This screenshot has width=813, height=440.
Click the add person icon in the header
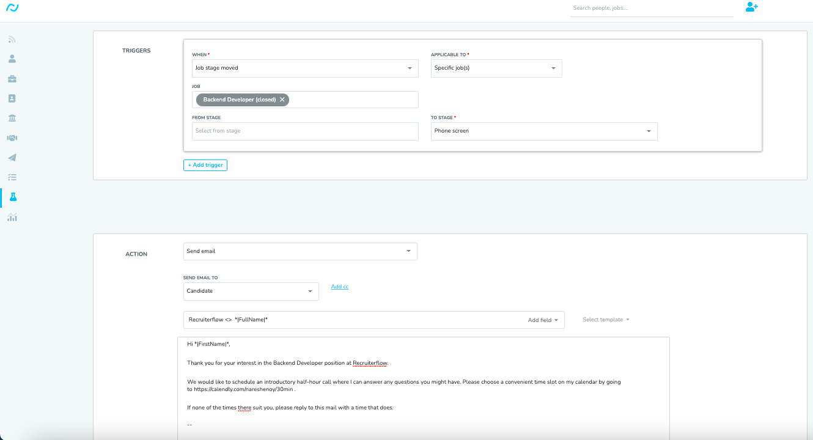pos(751,7)
